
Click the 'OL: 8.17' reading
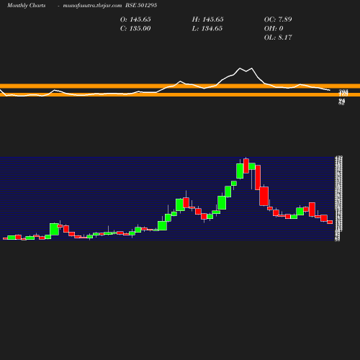coord(278,37)
